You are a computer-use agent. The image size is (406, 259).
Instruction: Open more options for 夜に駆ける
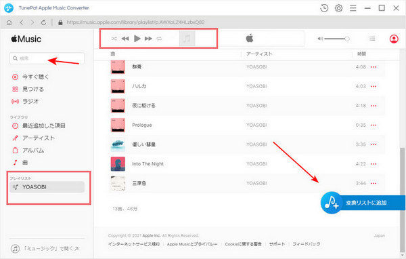[x=374, y=106]
